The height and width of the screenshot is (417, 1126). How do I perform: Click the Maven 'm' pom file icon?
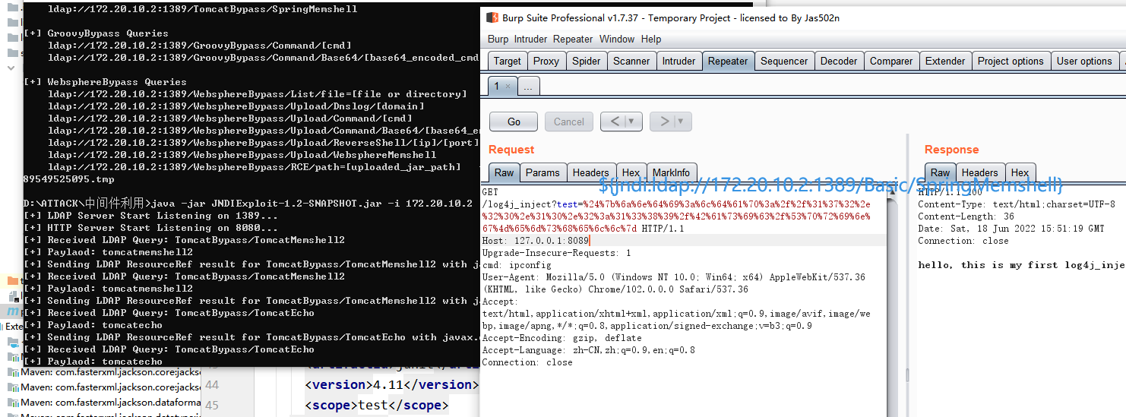click(11, 311)
